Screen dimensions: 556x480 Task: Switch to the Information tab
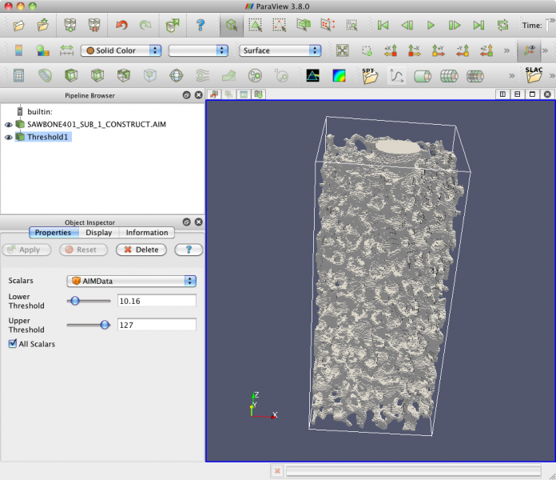click(x=147, y=233)
